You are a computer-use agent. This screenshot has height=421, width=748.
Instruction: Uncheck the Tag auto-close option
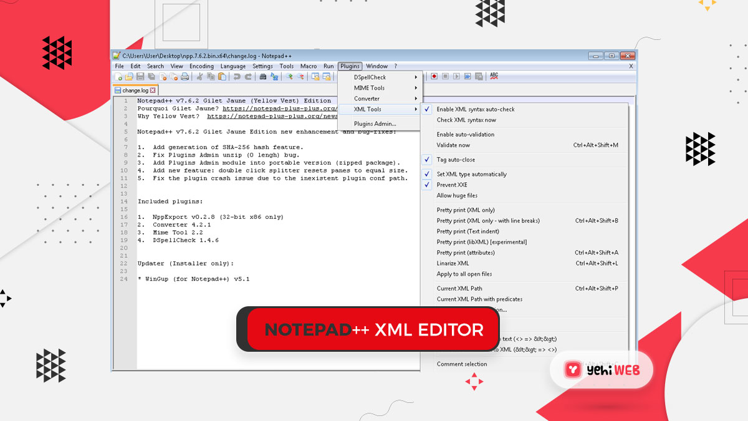point(455,160)
